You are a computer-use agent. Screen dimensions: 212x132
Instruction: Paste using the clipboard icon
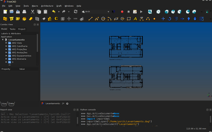[45, 12]
